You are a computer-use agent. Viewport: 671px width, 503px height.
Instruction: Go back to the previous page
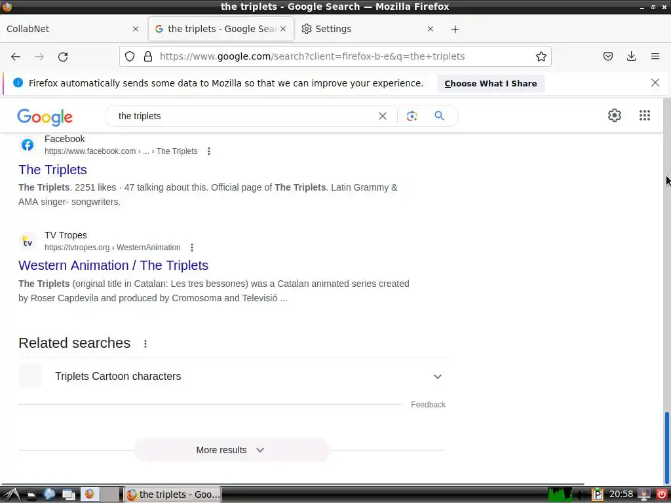(16, 56)
